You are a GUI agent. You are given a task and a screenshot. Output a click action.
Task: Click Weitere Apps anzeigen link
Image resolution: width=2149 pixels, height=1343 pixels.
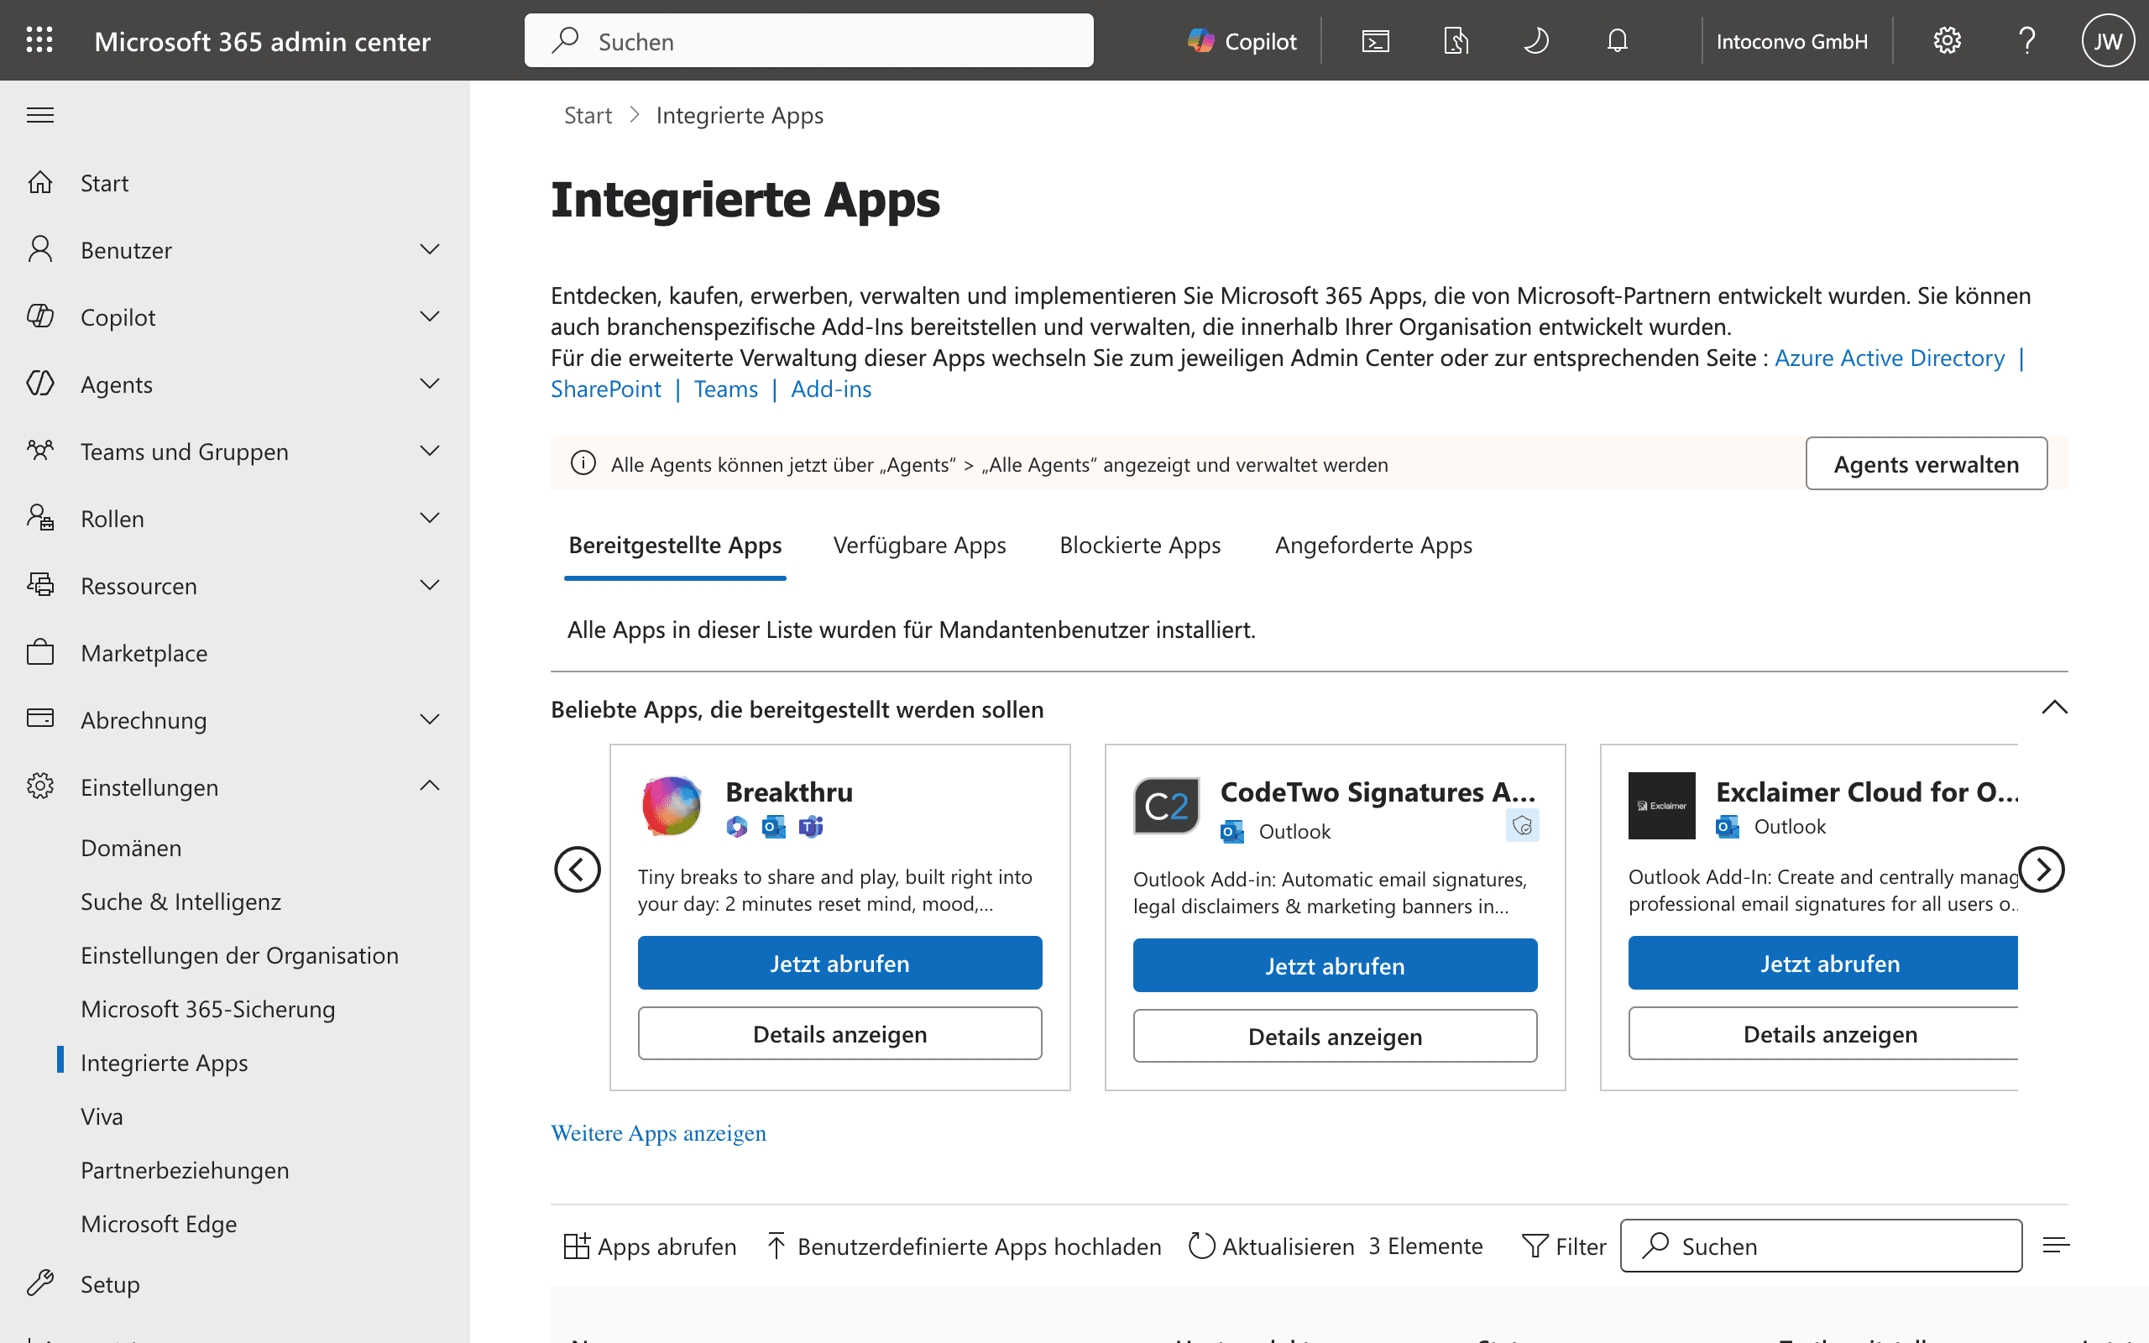tap(658, 1133)
